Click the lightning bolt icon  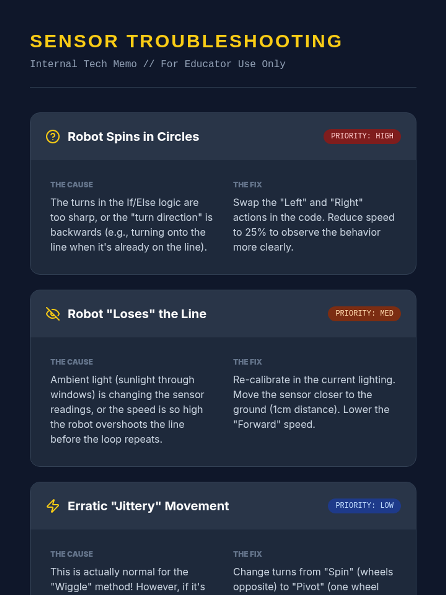point(53,506)
